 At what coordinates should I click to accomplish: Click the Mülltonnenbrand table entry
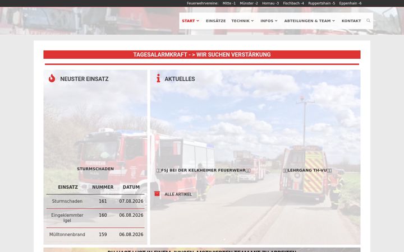tap(67, 234)
